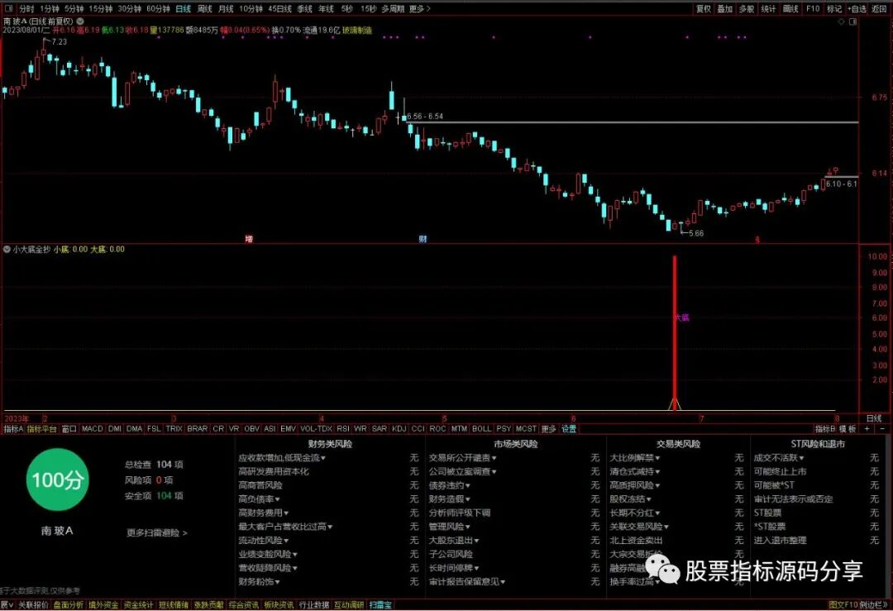This screenshot has width=893, height=611.
Task: Click the sidebar panel icon near diamond
Action: point(852,21)
